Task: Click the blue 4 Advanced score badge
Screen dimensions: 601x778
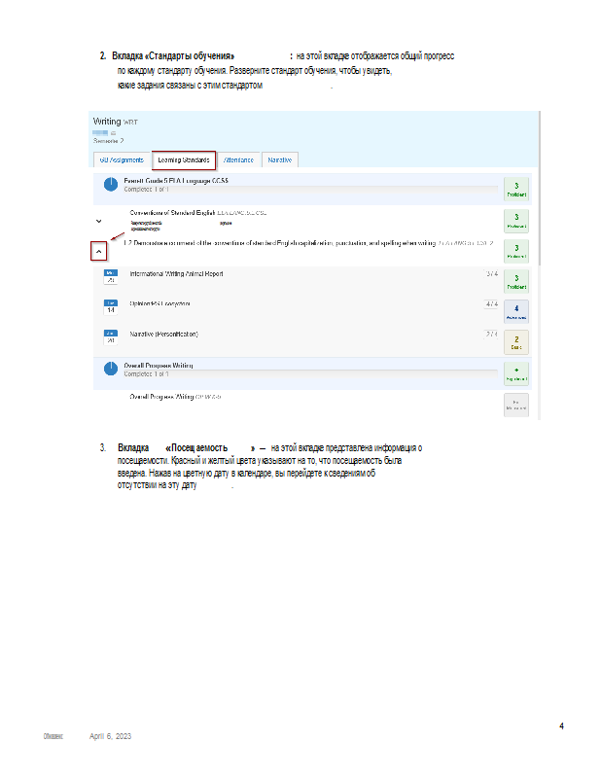Action: (x=516, y=311)
